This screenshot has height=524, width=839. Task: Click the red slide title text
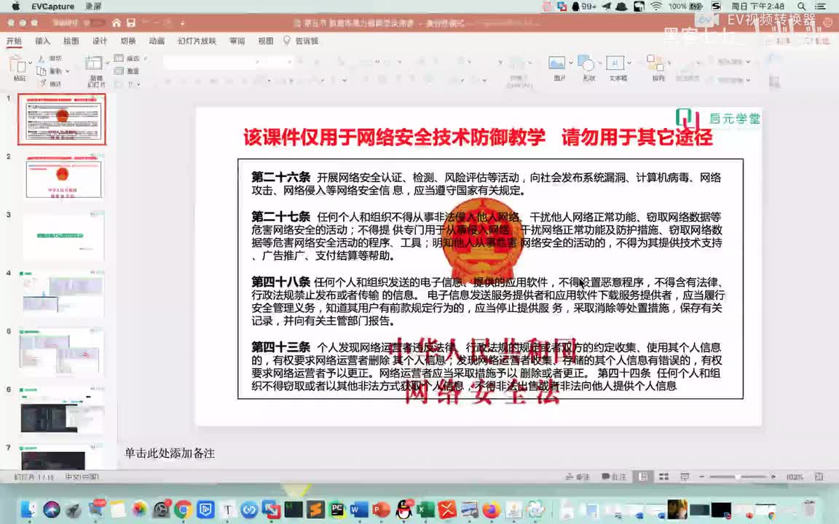click(x=478, y=138)
